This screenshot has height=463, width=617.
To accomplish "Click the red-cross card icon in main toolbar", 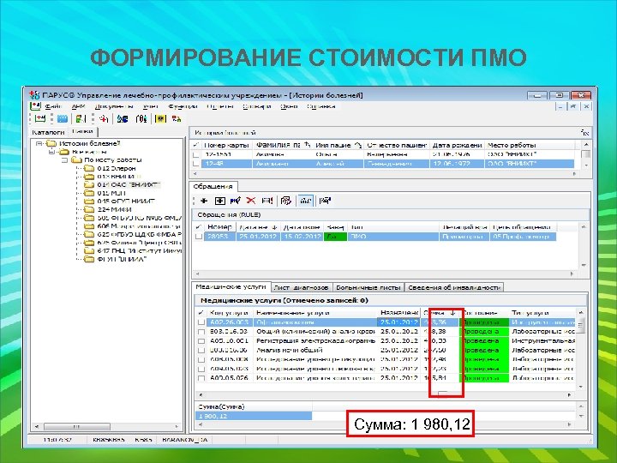I will point(40,118).
